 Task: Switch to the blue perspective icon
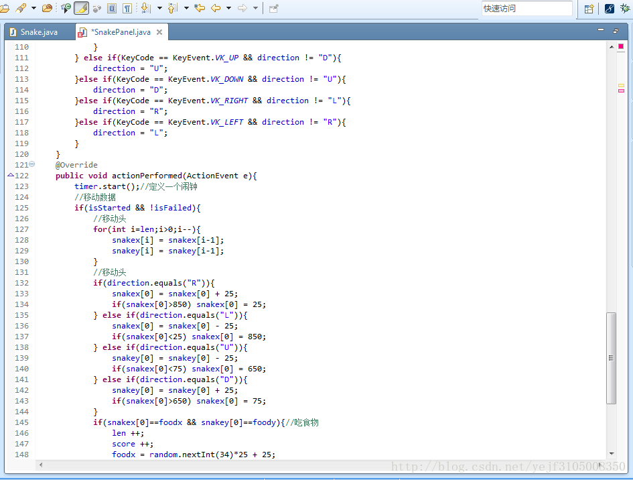point(609,9)
